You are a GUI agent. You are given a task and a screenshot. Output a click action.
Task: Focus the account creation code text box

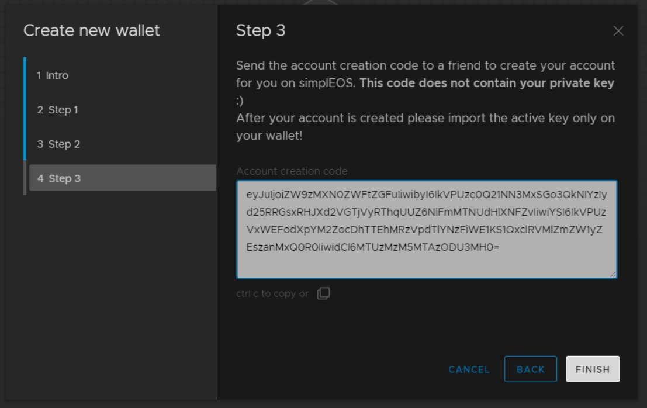(427, 229)
